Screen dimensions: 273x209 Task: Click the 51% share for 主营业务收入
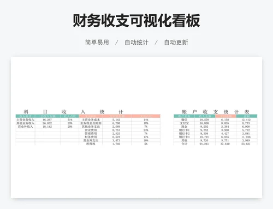pos(70,120)
